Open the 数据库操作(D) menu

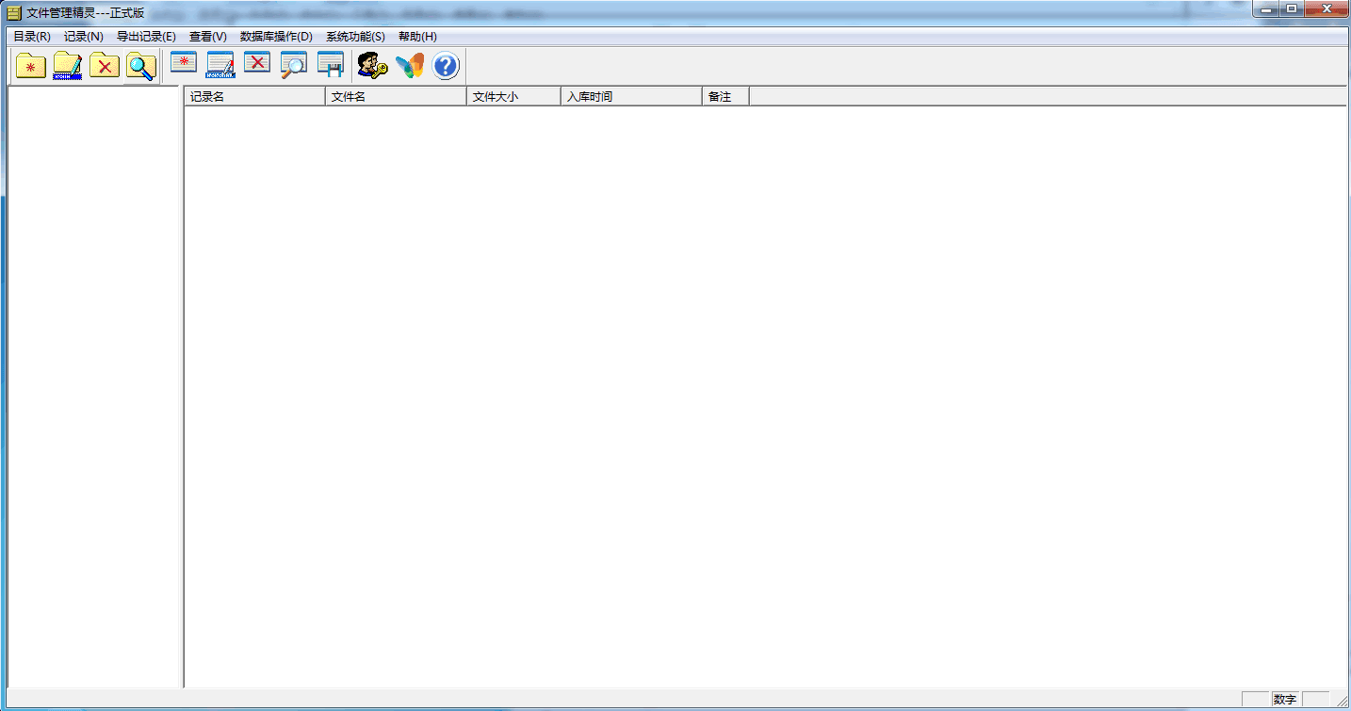pyautogui.click(x=276, y=37)
